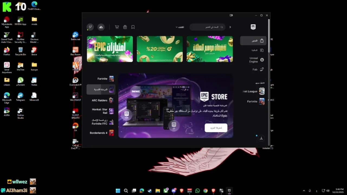347x195 pixels.
Task: Select الدردشة النصية text chat carousel item
Action: (x=101, y=89)
